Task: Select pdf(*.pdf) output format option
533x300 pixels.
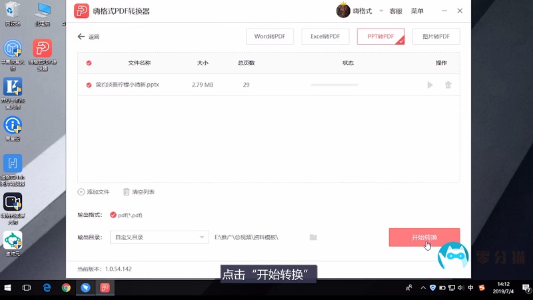Action: tap(113, 215)
